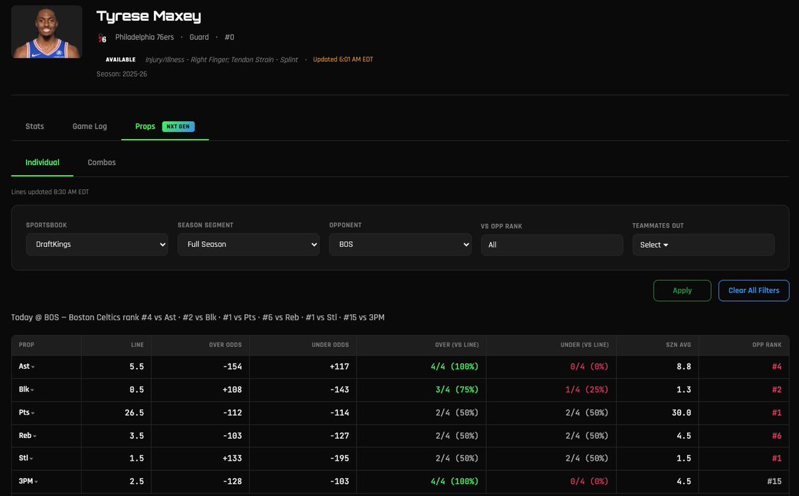This screenshot has width=799, height=496.
Task: Click the 76ers team logo icon
Action: [x=102, y=38]
